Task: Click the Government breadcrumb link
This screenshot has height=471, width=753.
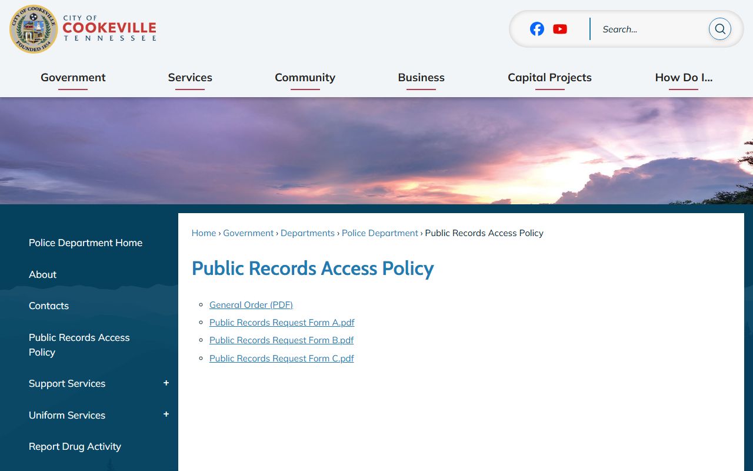Action: coord(248,233)
